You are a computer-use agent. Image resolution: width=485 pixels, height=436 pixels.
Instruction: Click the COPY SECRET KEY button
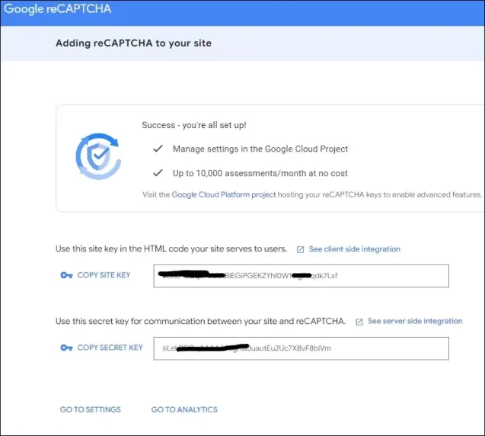110,348
